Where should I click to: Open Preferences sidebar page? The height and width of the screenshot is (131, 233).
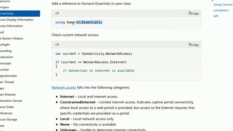point(6,113)
